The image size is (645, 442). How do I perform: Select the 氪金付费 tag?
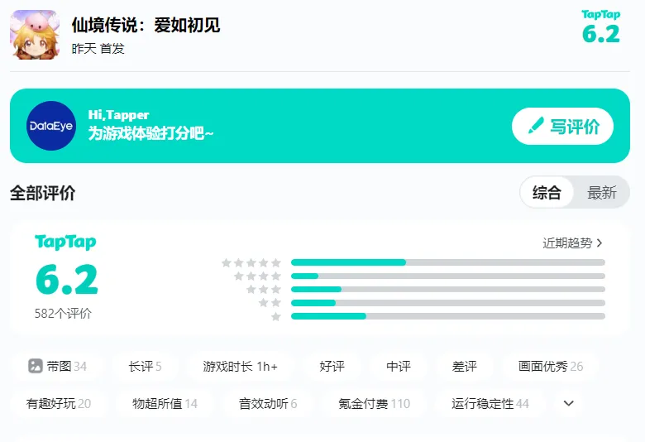[x=374, y=404]
